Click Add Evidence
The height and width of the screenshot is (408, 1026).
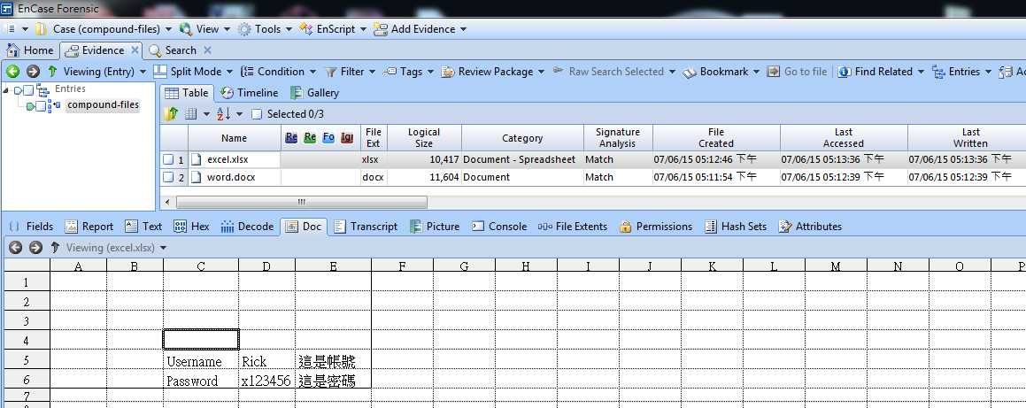[x=420, y=29]
